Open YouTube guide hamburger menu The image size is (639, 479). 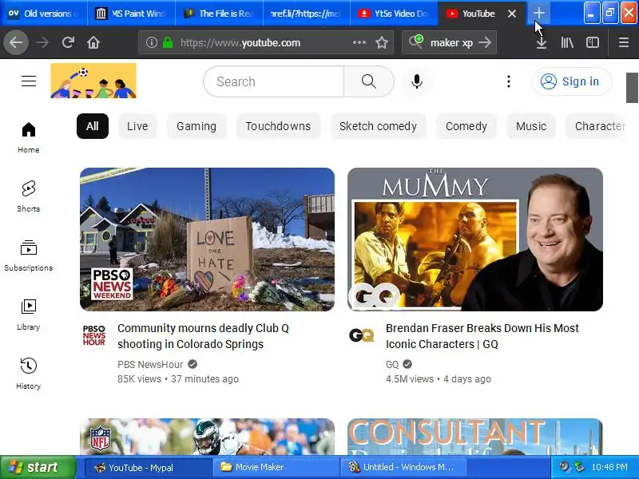click(29, 81)
